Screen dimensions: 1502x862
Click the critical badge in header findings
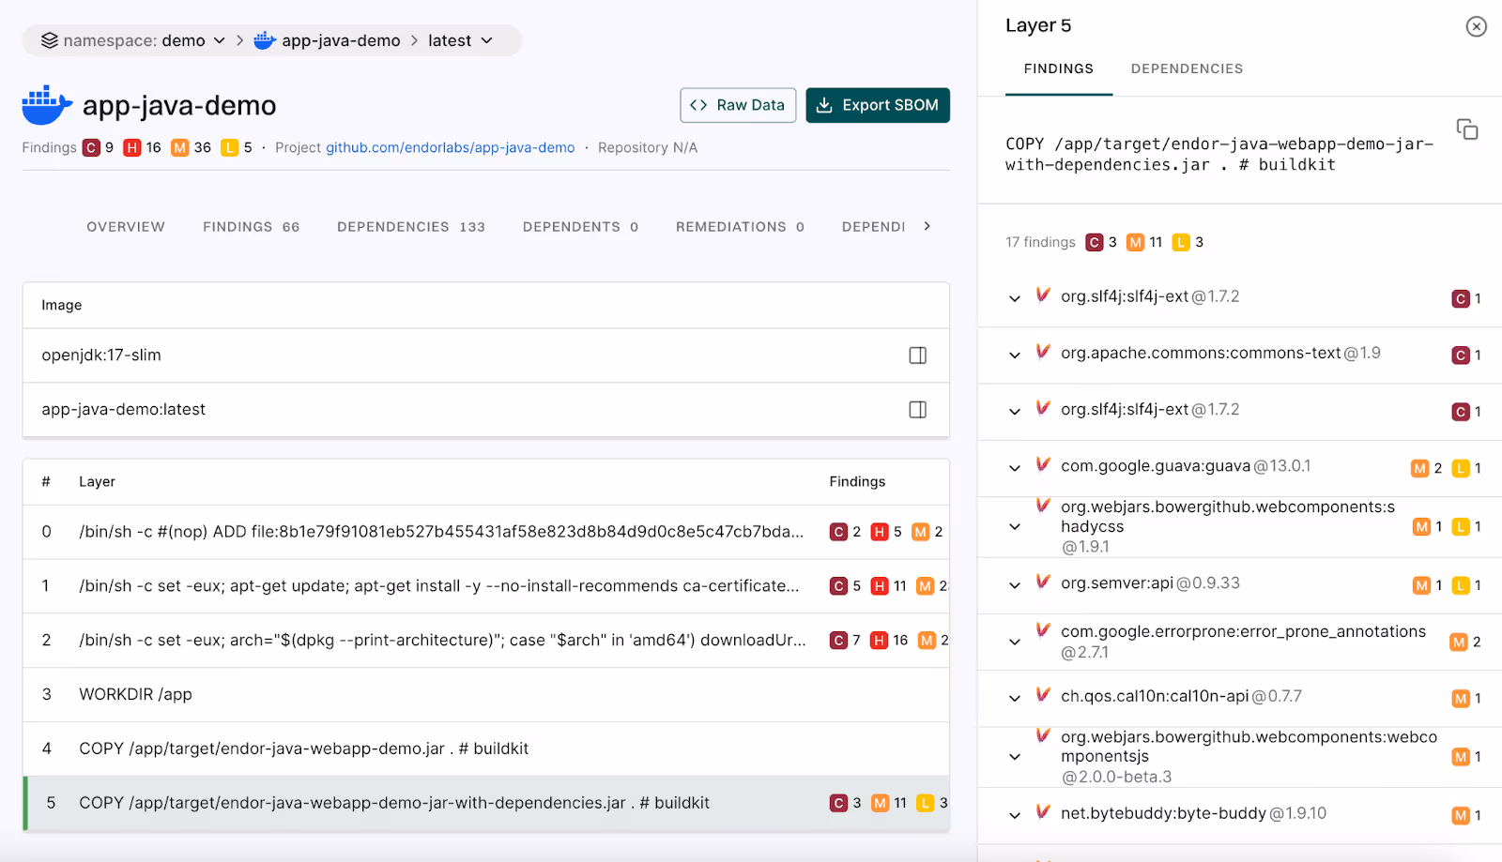click(x=91, y=147)
